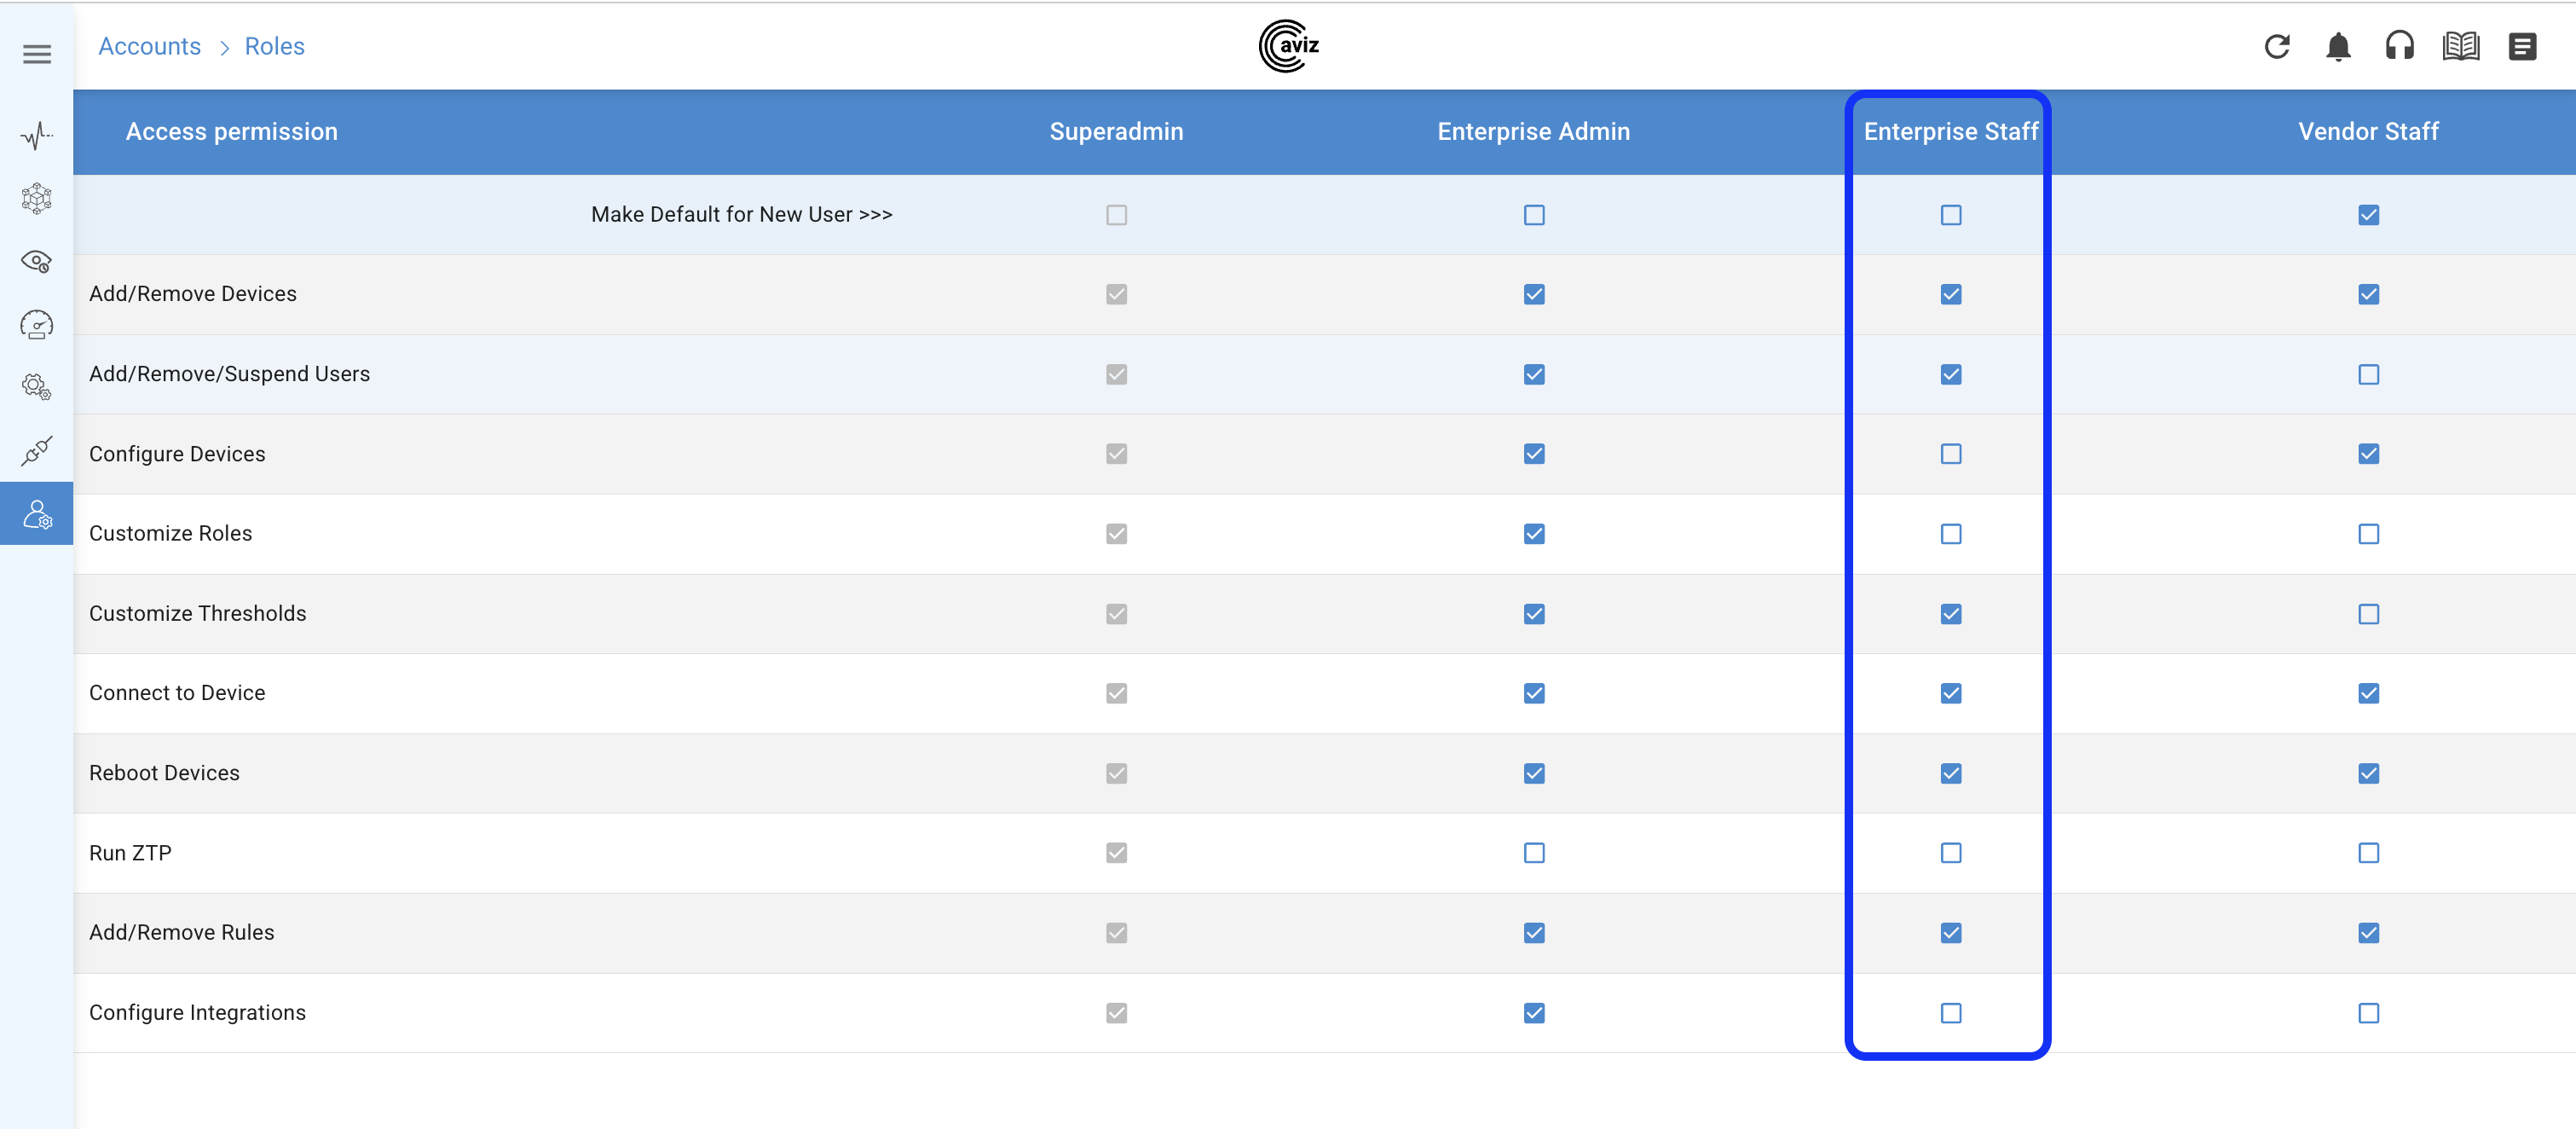Image resolution: width=2576 pixels, height=1129 pixels.
Task: Click the refresh icon in the header
Action: [x=2277, y=47]
